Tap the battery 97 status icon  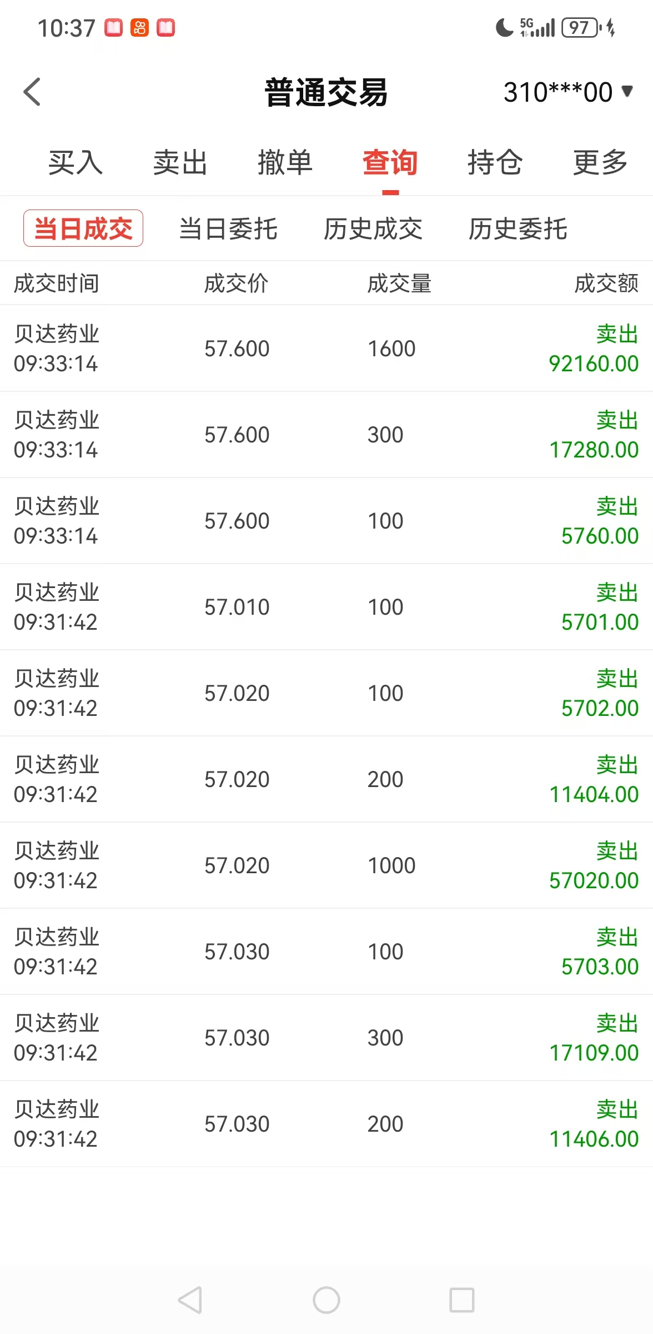[x=581, y=27]
